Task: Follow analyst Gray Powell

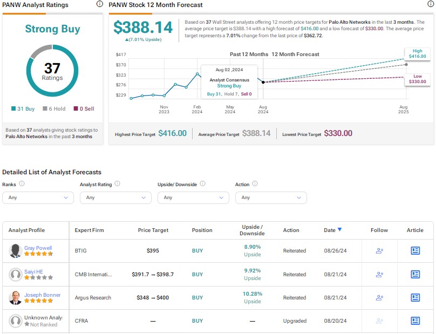Action: click(379, 251)
